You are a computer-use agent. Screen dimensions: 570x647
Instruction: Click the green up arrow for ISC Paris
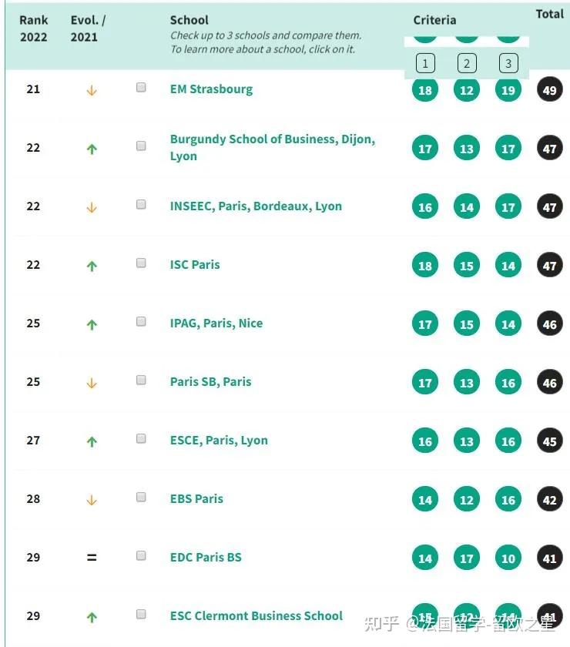point(92,266)
